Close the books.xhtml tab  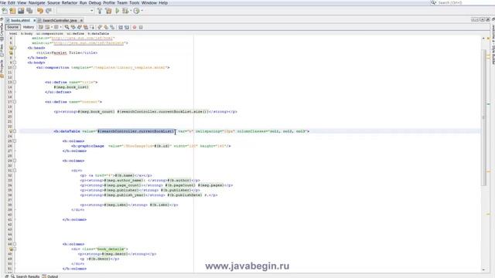(x=34, y=20)
